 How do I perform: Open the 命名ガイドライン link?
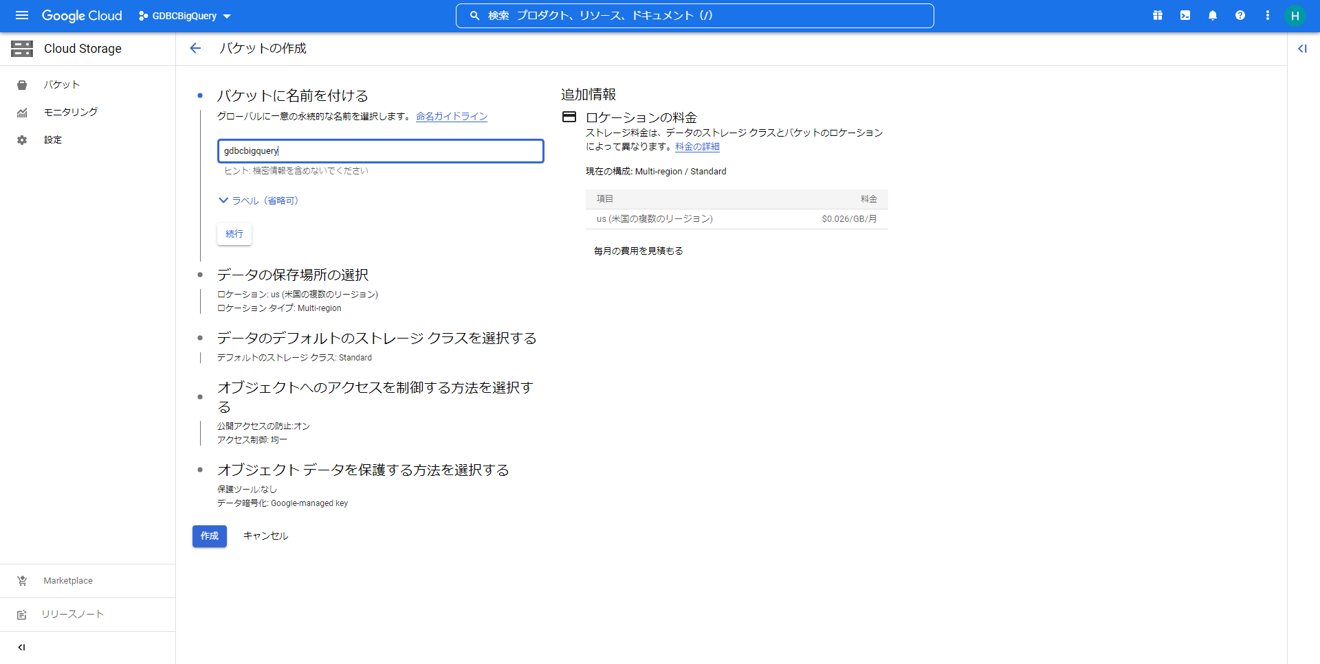452,116
